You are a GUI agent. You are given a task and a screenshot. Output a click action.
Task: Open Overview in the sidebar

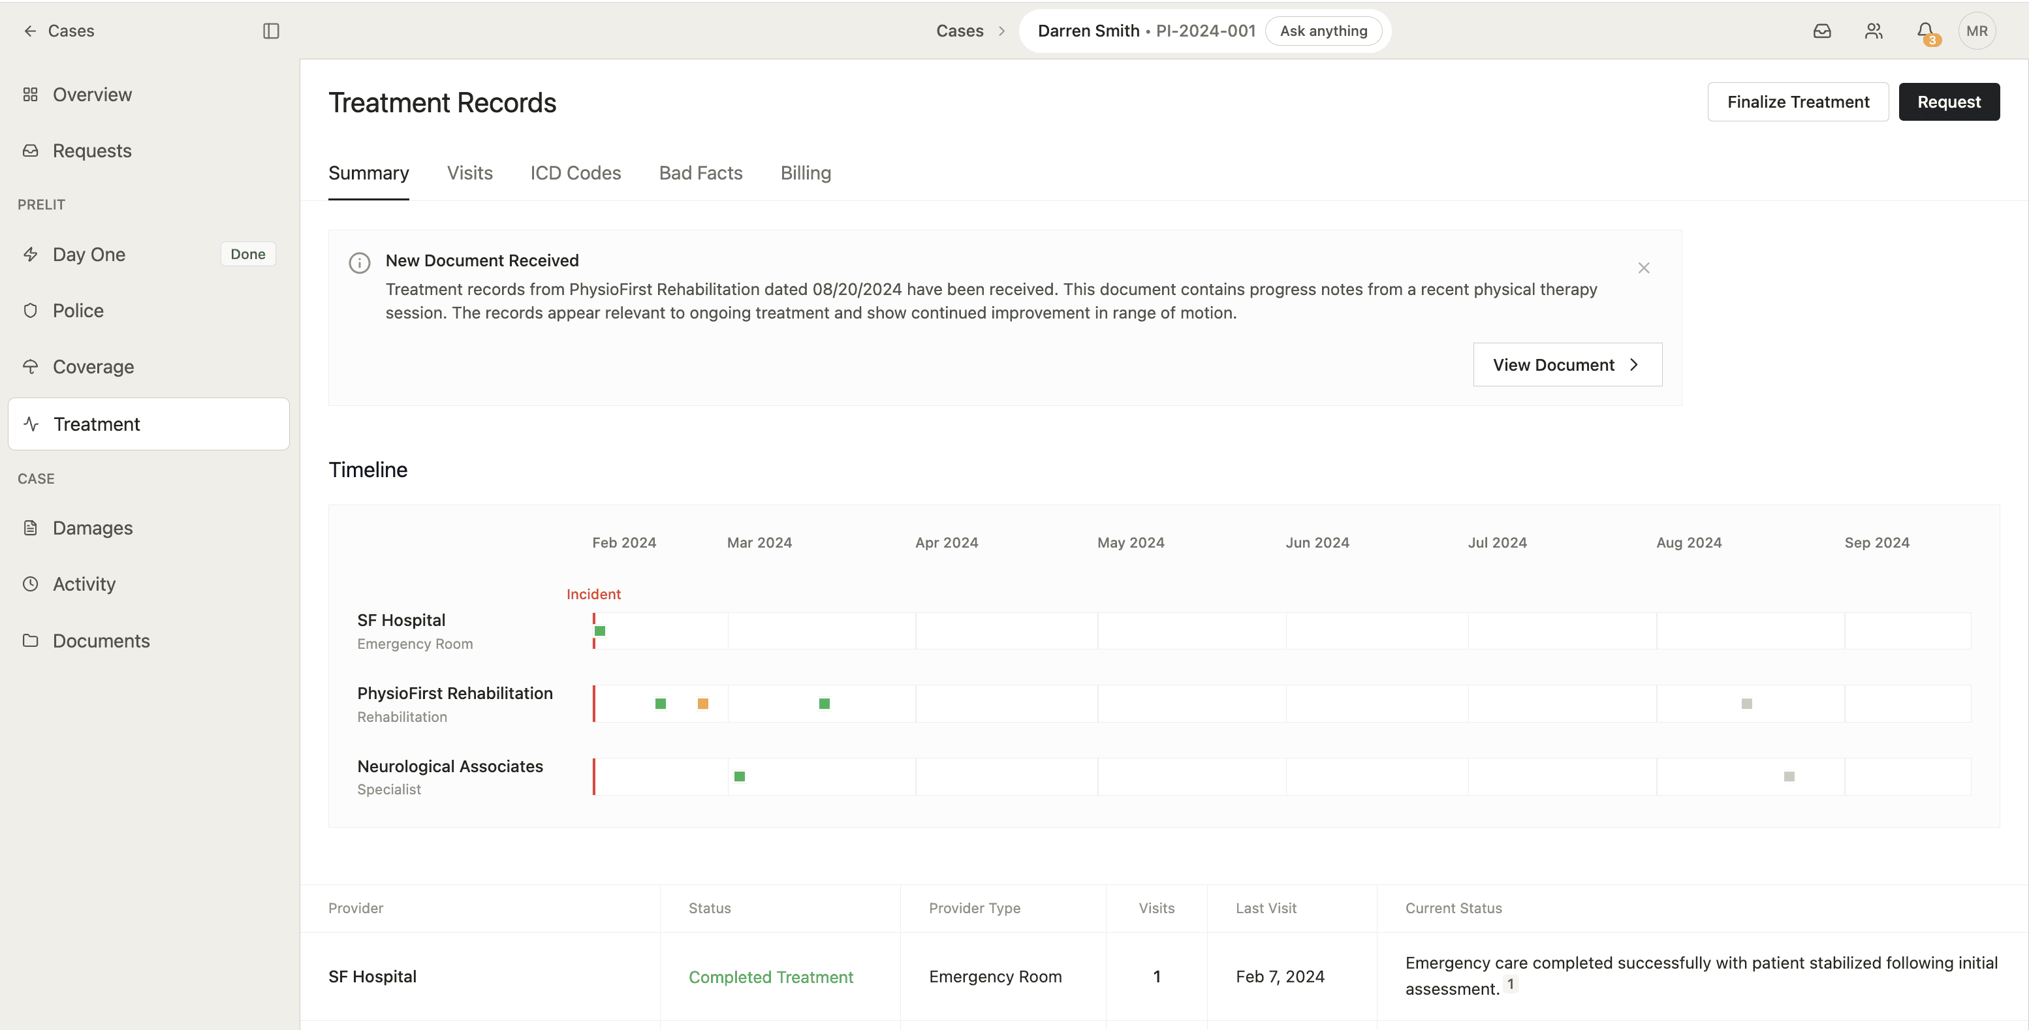91,95
